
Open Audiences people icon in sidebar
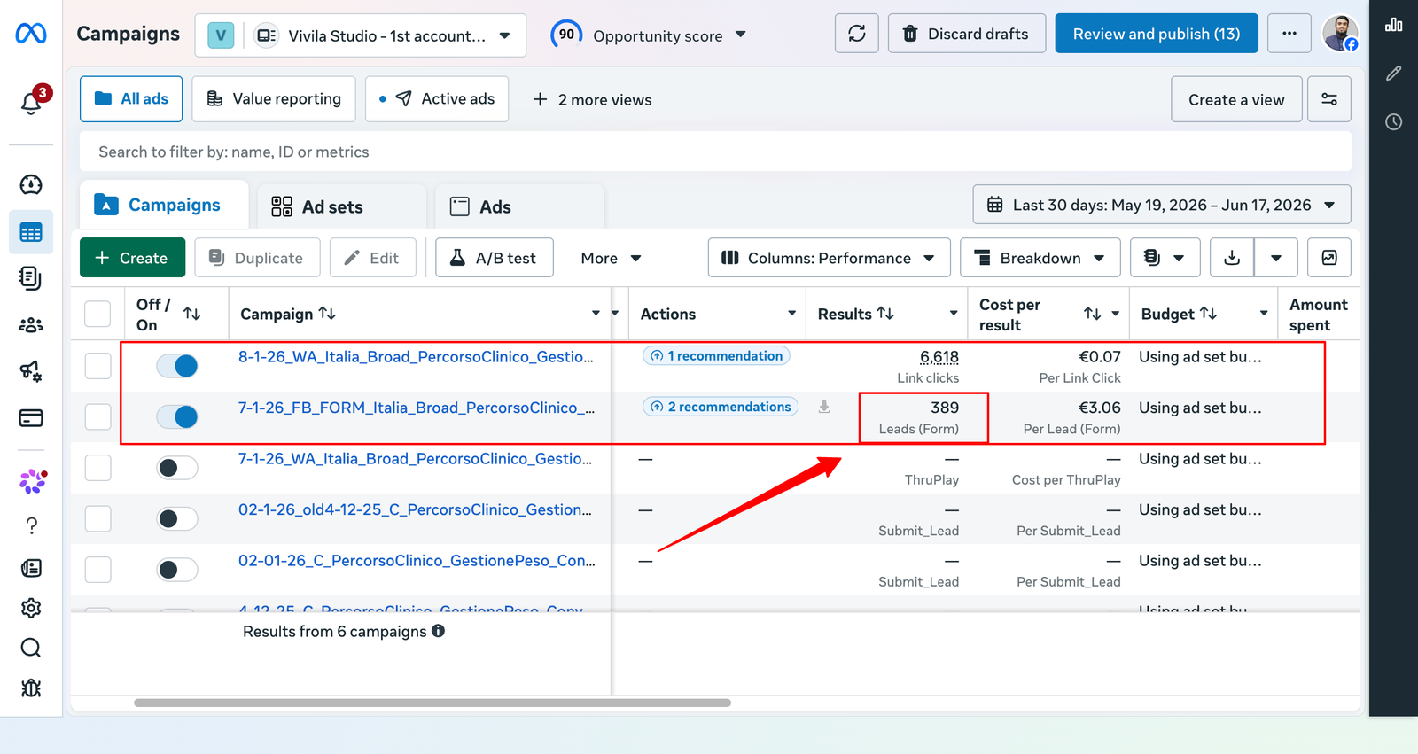point(31,325)
